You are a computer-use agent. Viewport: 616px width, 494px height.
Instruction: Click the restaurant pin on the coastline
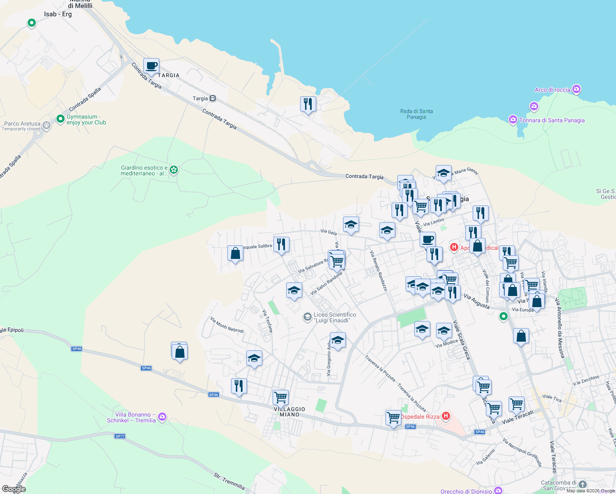308,104
